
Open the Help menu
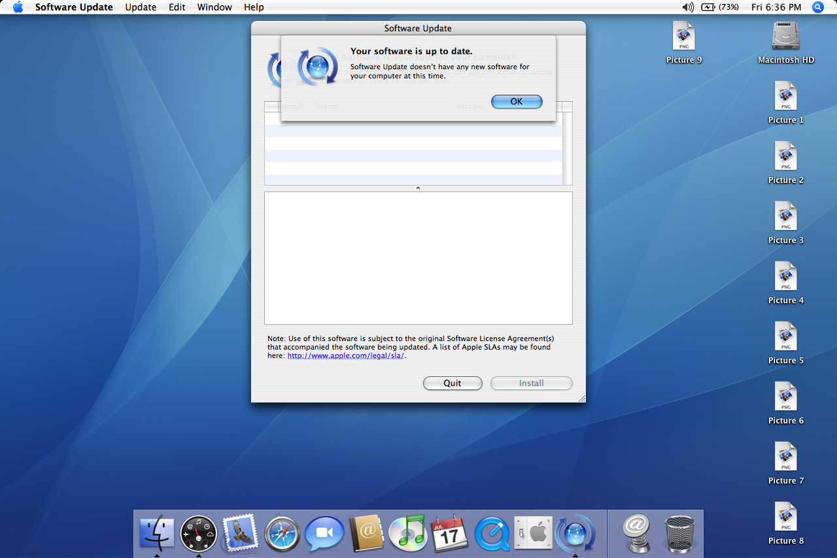[254, 7]
